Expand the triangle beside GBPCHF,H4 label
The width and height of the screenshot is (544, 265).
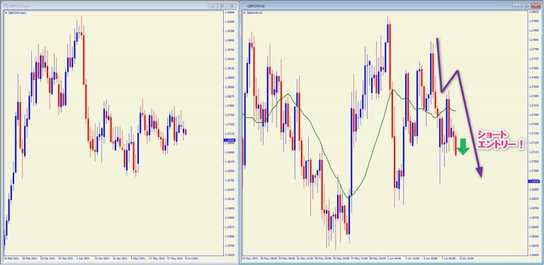tap(245, 13)
